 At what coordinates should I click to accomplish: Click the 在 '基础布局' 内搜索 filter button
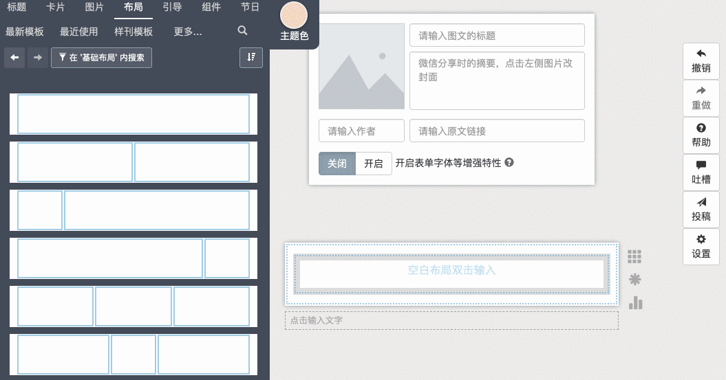click(x=101, y=57)
